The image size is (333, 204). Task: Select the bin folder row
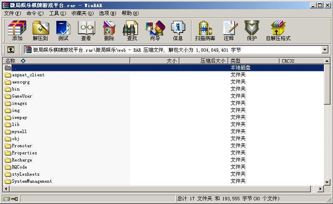pos(163,89)
